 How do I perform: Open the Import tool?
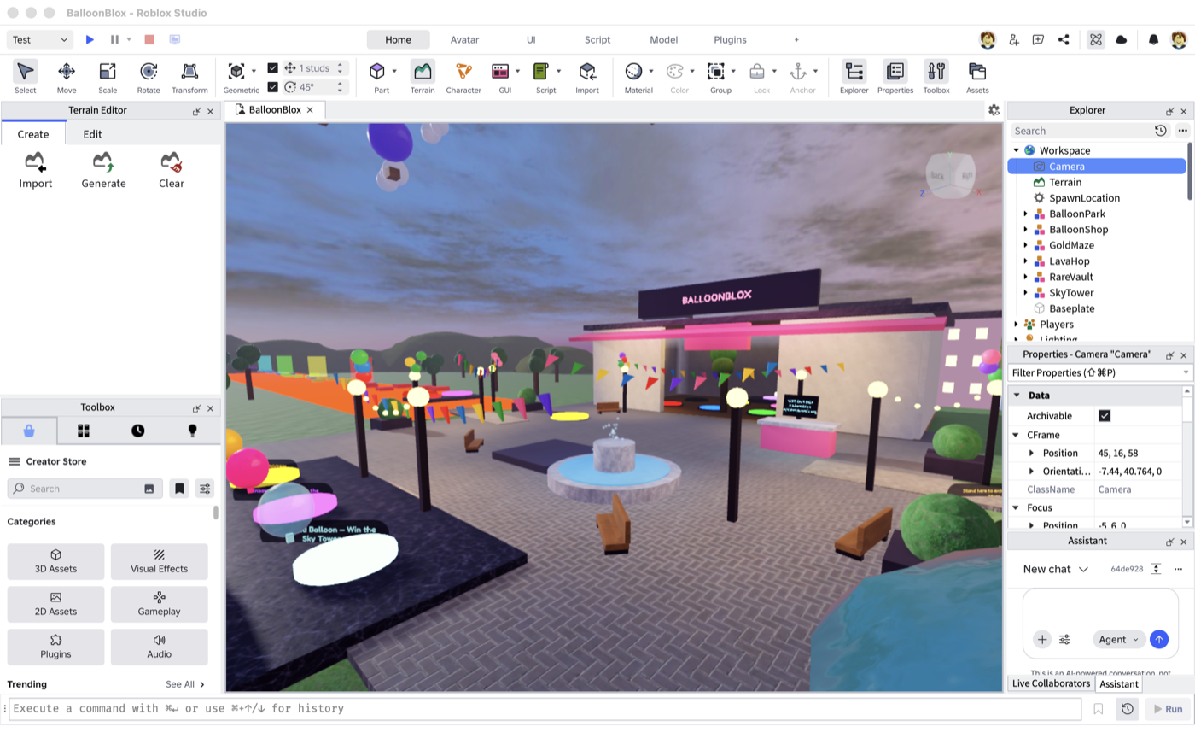pyautogui.click(x=587, y=77)
